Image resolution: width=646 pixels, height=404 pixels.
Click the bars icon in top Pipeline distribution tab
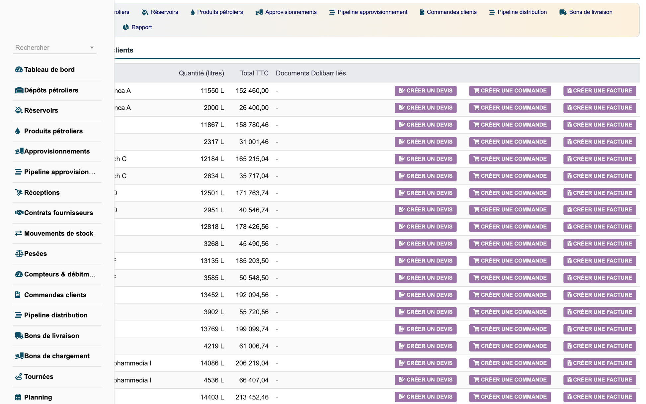pos(492,12)
